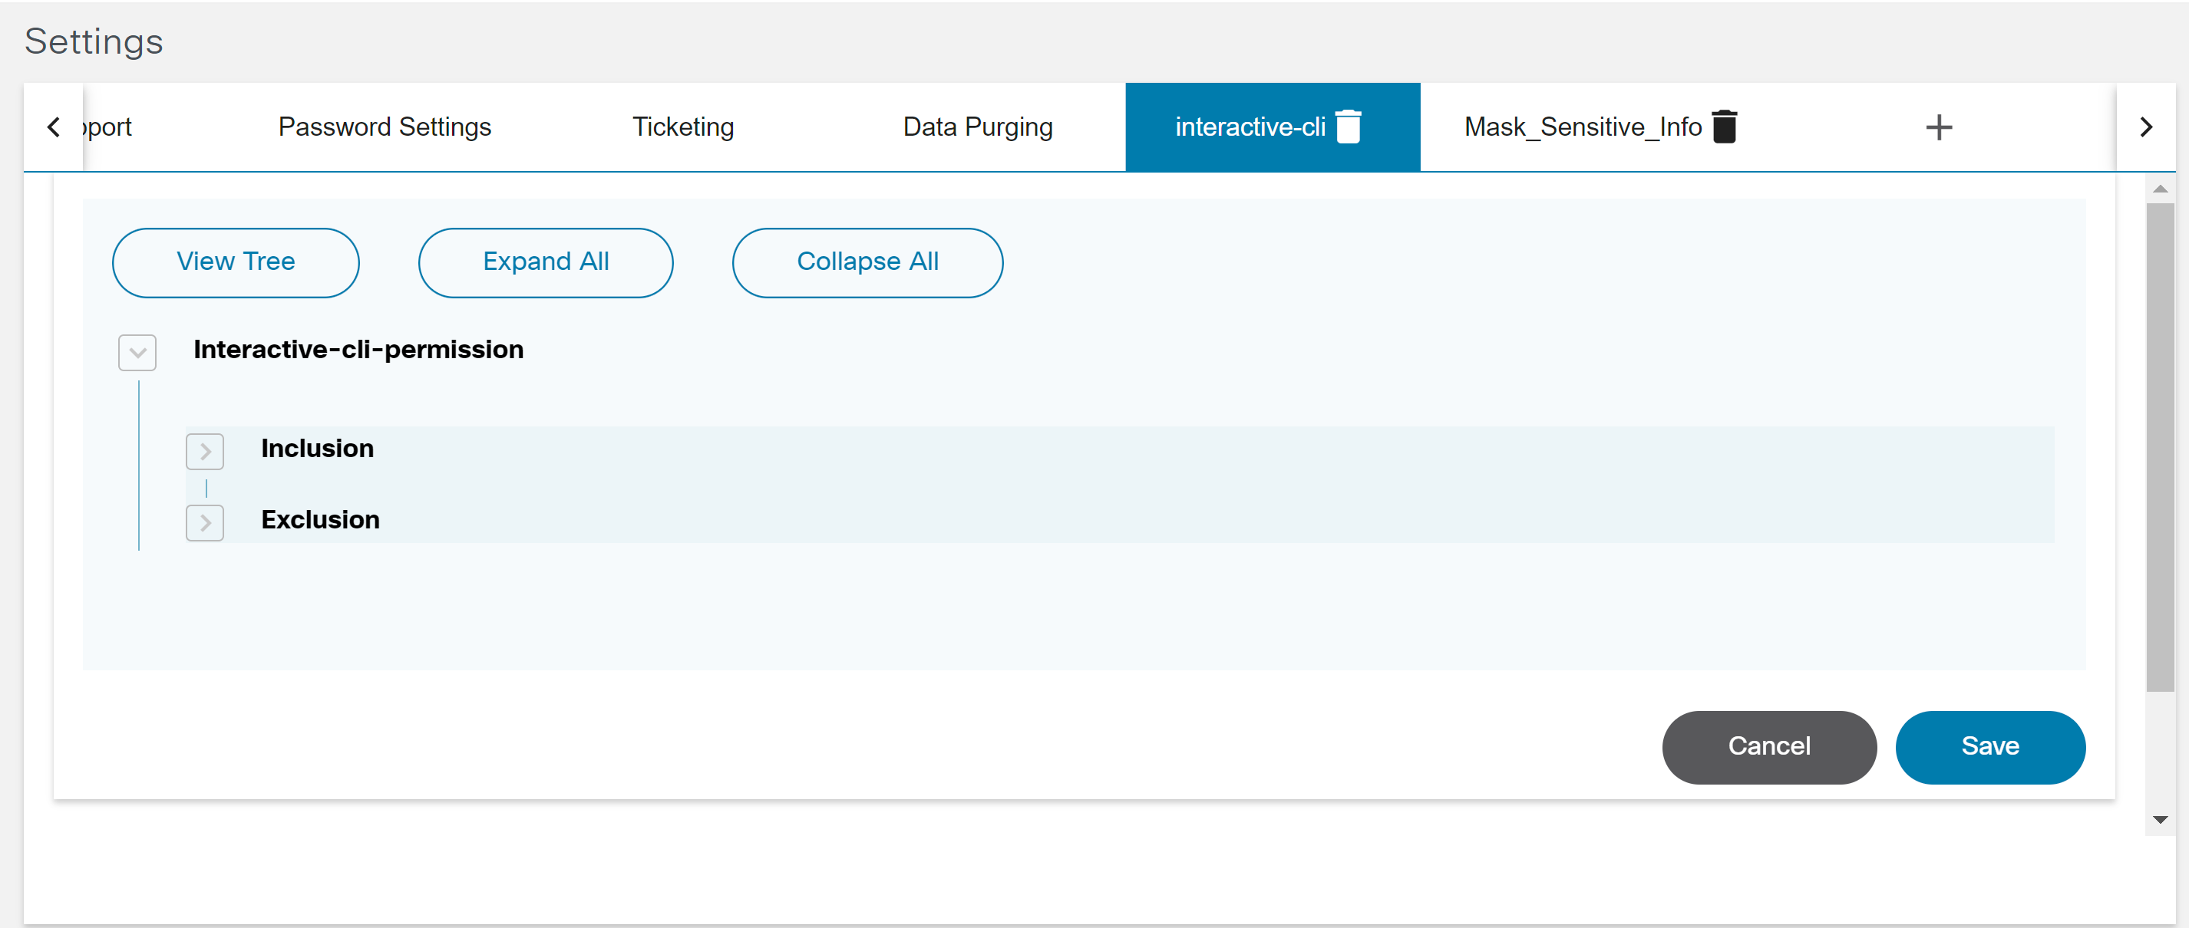This screenshot has width=2189, height=928.
Task: Click the scrollbar up arrow
Action: (x=2159, y=189)
